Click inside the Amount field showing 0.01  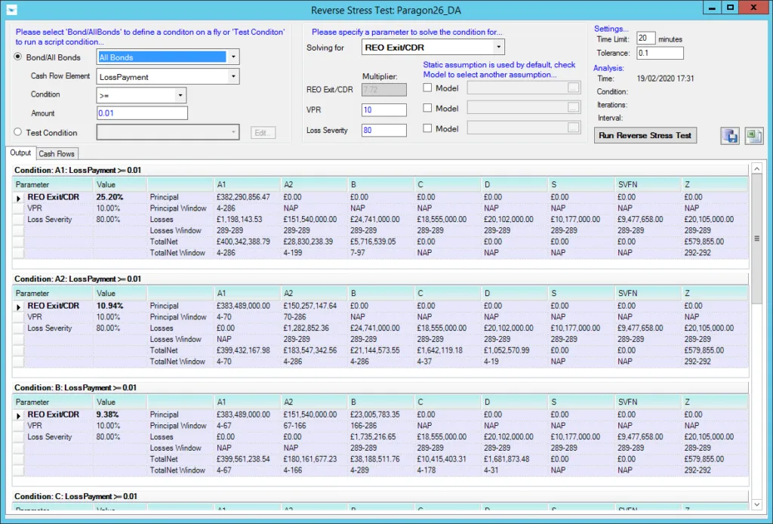[141, 113]
